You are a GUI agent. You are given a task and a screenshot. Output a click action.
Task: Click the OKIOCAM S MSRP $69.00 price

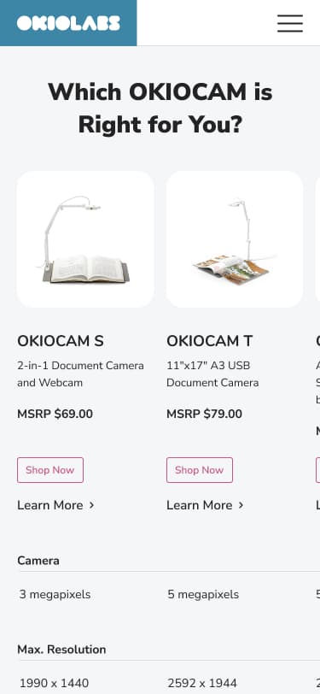point(55,415)
